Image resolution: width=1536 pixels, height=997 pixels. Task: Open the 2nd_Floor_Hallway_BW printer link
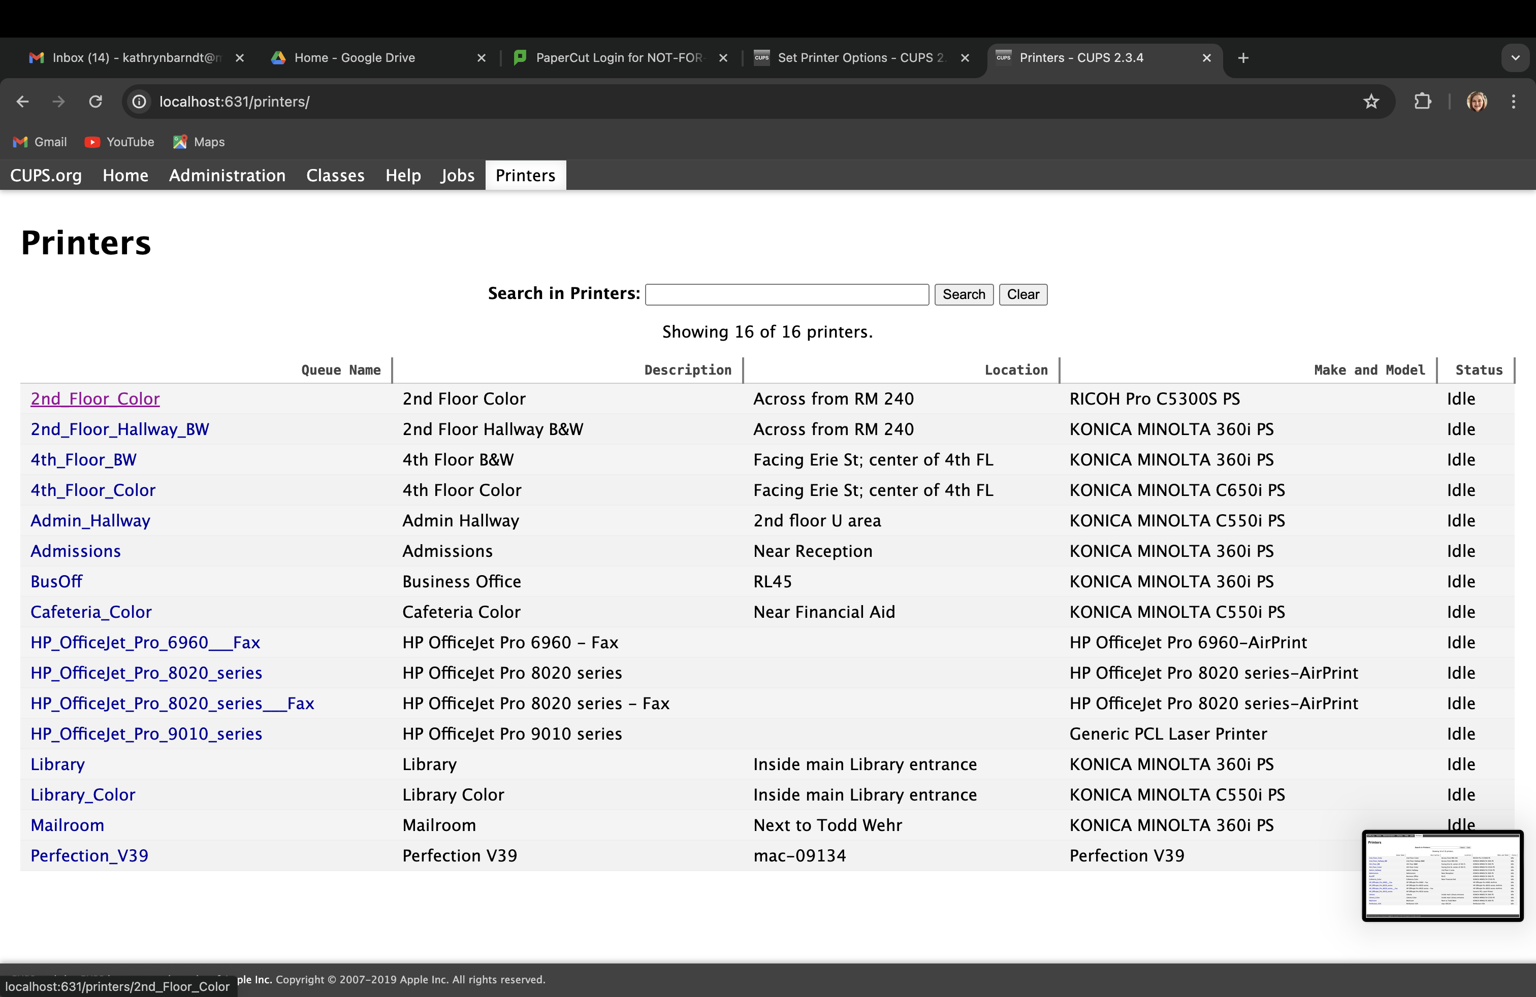(119, 429)
